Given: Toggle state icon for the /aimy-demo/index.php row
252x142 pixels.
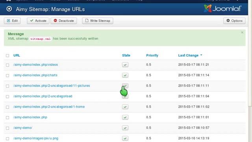Looking at the screenshot, I should [x=125, y=117].
